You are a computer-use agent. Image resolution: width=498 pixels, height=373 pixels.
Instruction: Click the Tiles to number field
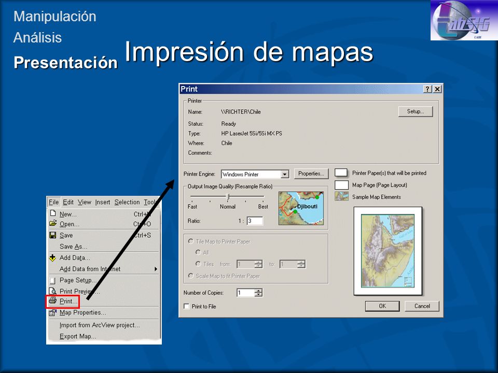[288, 264]
